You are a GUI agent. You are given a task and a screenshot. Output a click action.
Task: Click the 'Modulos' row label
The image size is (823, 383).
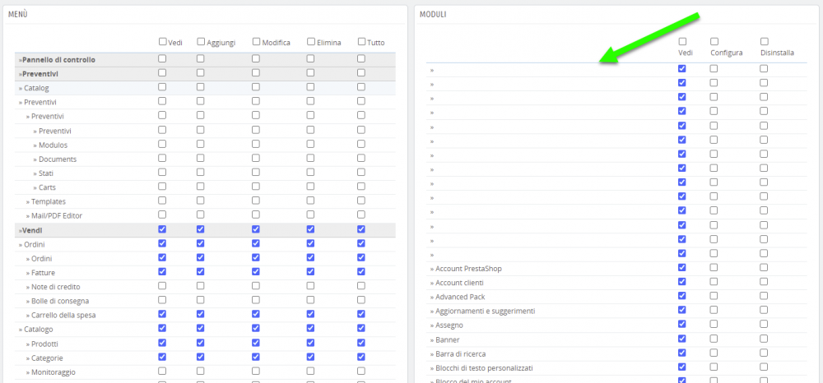[53, 145]
